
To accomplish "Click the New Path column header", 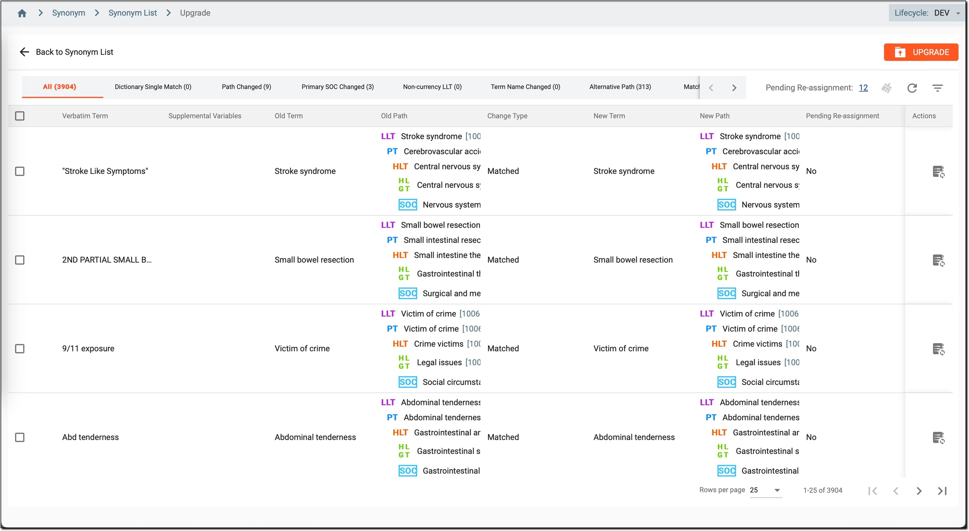I will (714, 116).
